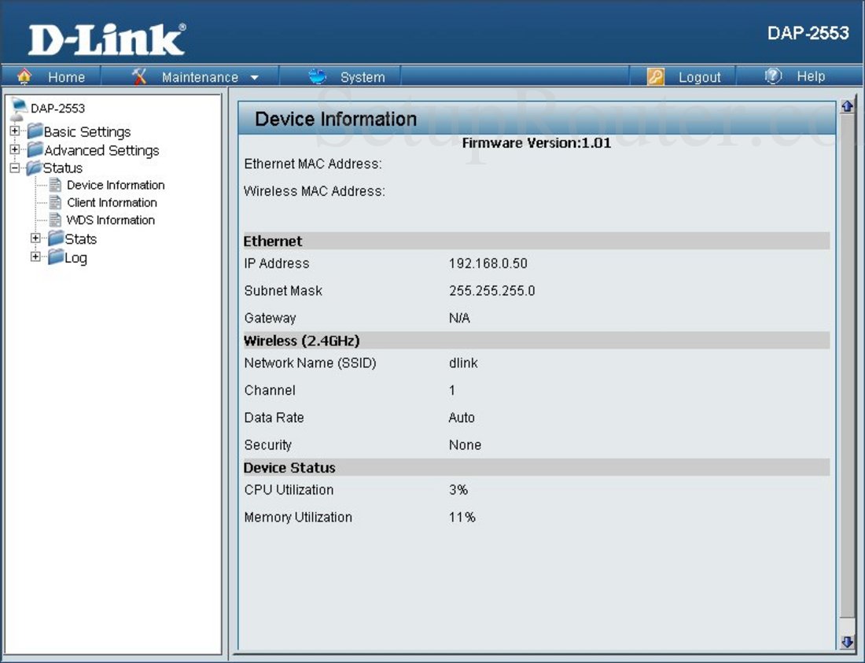Click the Advanced Settings folder icon
This screenshot has height=663, width=865.
35,149
